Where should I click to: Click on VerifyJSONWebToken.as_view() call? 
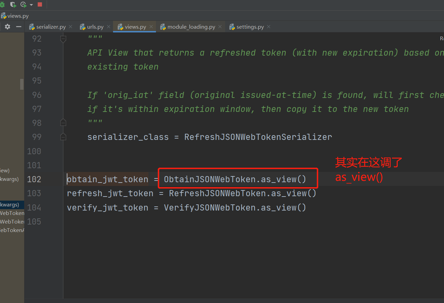(235, 207)
